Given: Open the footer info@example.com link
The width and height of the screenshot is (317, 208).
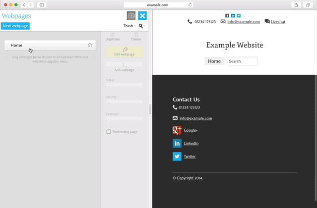Looking at the screenshot, I should pyautogui.click(x=196, y=118).
